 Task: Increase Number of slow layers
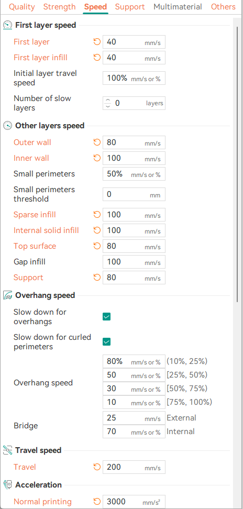click(x=108, y=101)
